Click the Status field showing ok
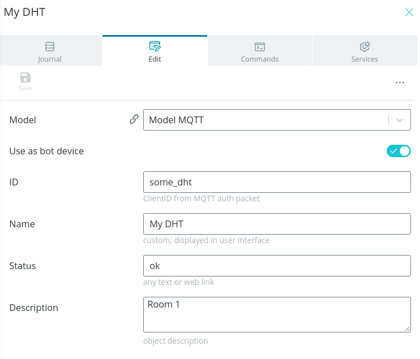This screenshot has width=420, height=359. coord(277,266)
